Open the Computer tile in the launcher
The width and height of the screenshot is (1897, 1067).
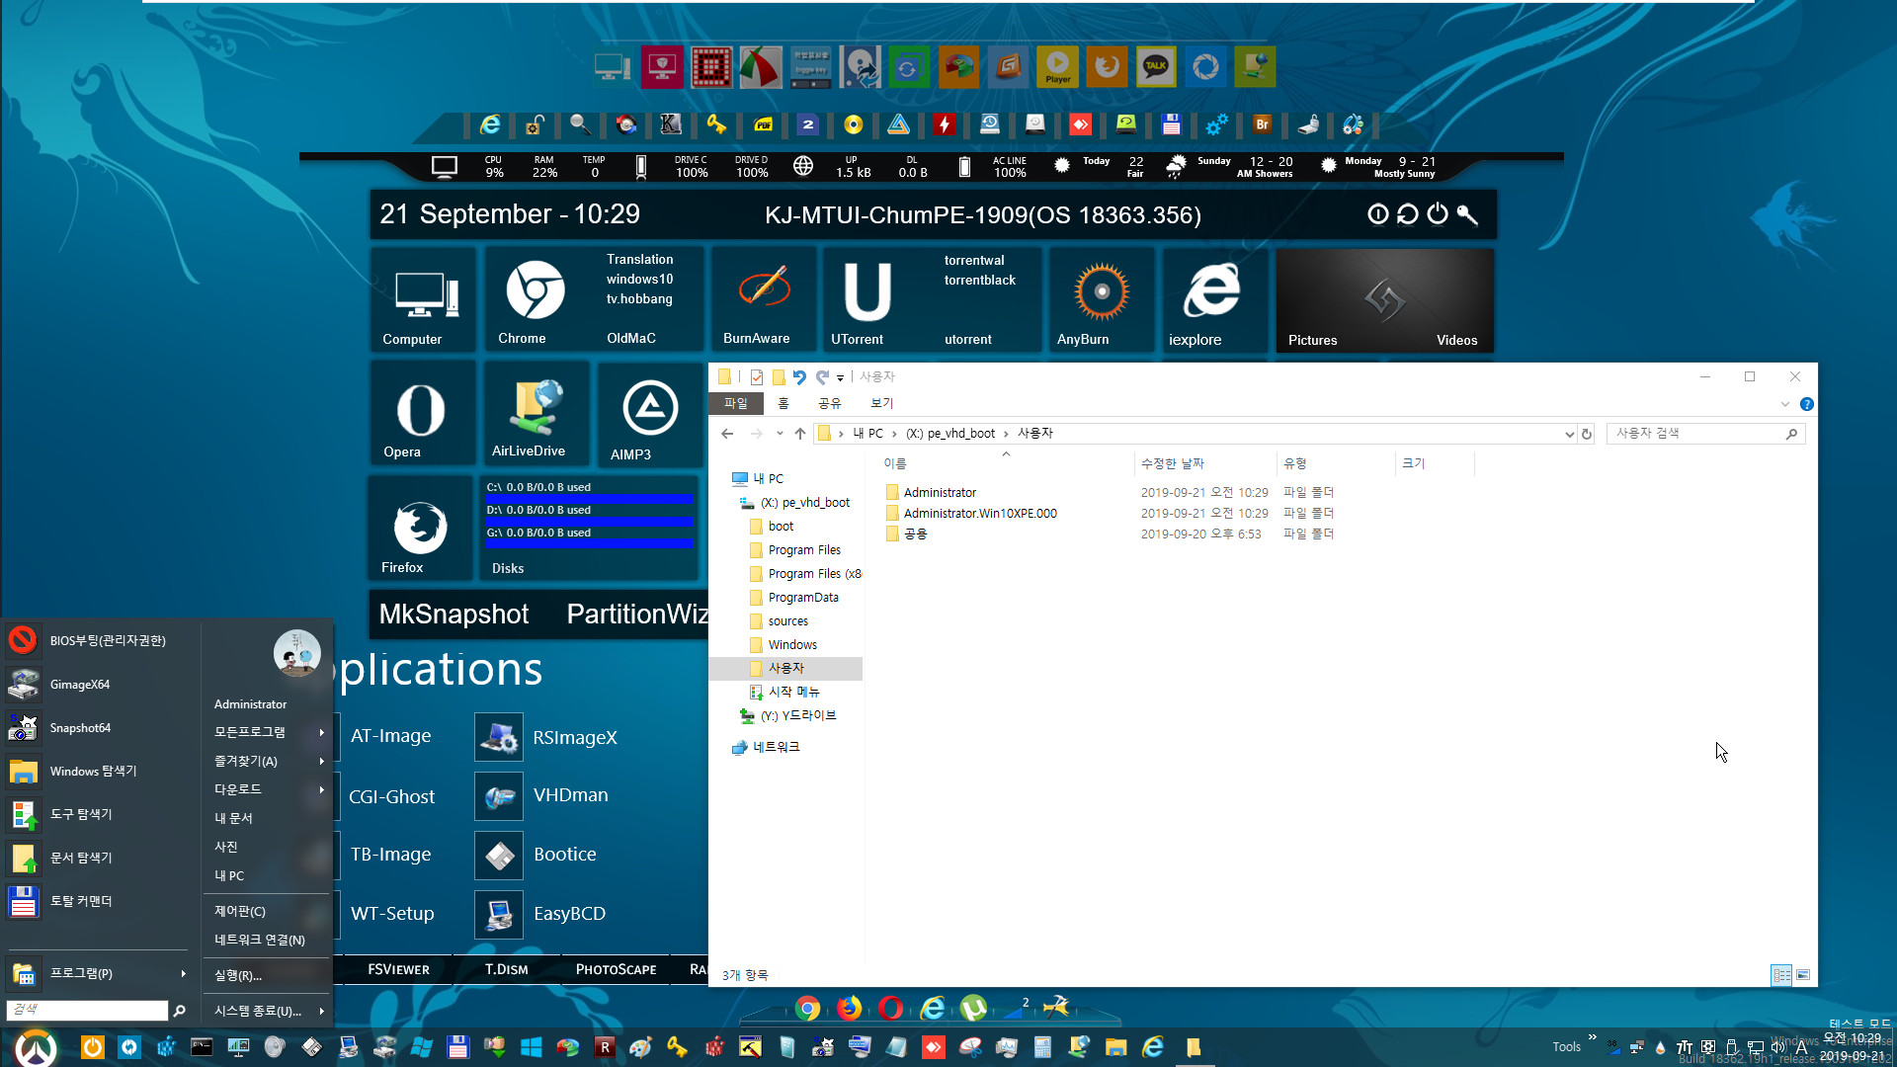coord(423,299)
